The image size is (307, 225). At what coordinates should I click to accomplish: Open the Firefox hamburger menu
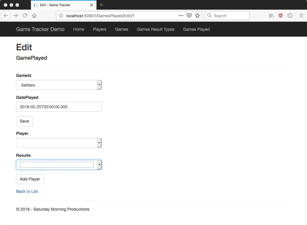click(301, 16)
